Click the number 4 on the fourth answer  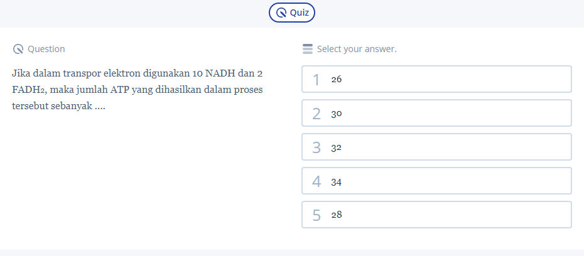pos(316,181)
